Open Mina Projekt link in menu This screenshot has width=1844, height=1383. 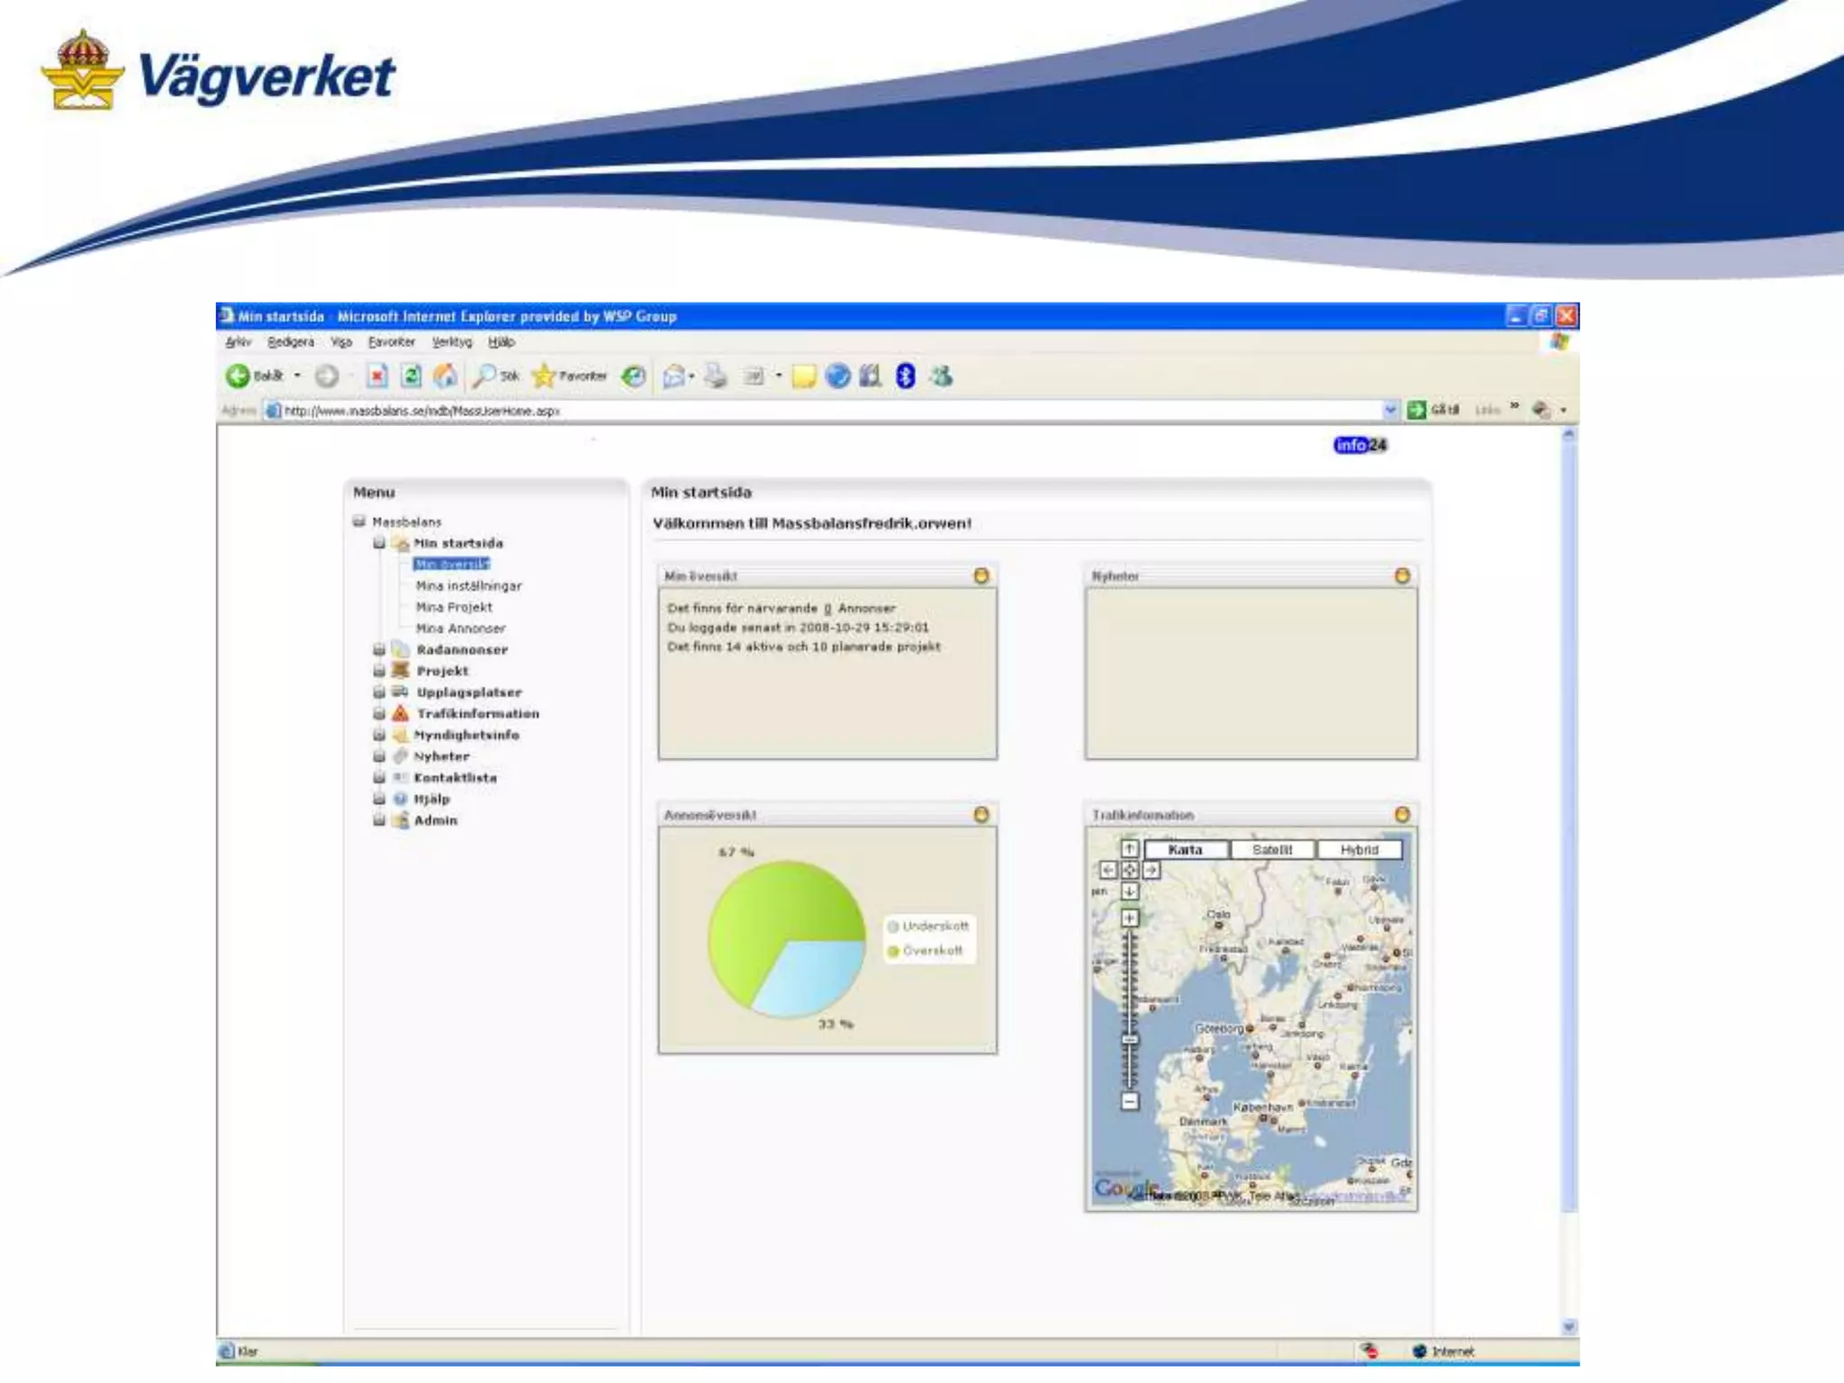click(x=454, y=607)
